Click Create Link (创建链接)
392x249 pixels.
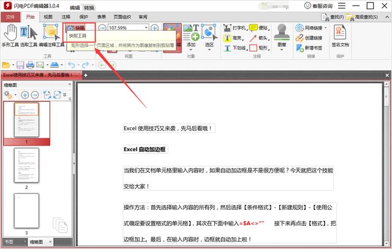coord(309,38)
